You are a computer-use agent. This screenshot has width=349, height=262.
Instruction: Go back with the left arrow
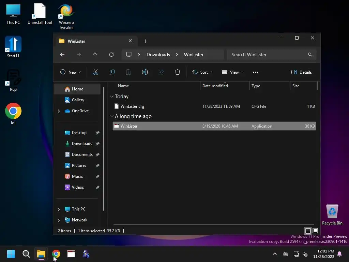[x=62, y=55]
